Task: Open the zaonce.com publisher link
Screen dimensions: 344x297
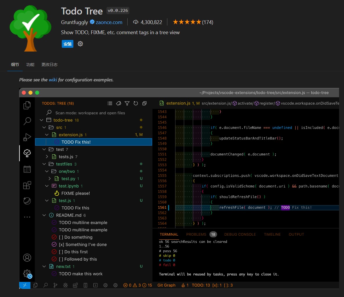Action: (x=109, y=22)
